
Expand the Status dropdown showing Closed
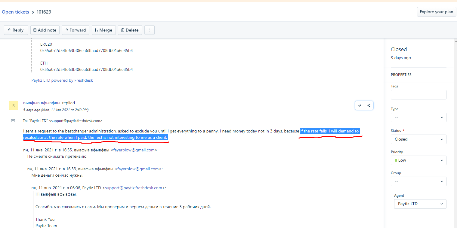[418, 139]
